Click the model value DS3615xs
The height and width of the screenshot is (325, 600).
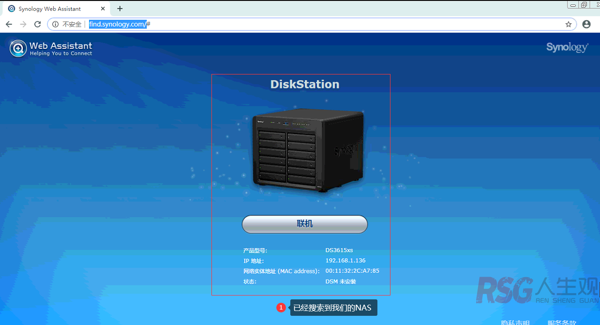point(339,250)
